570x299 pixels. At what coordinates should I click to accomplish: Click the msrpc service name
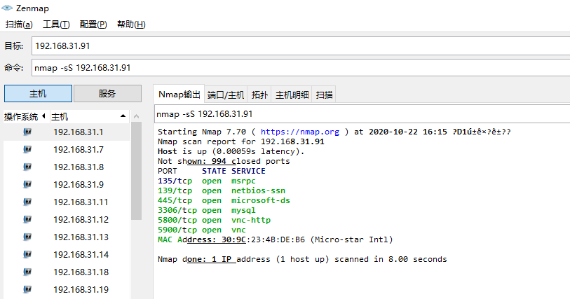tap(243, 181)
